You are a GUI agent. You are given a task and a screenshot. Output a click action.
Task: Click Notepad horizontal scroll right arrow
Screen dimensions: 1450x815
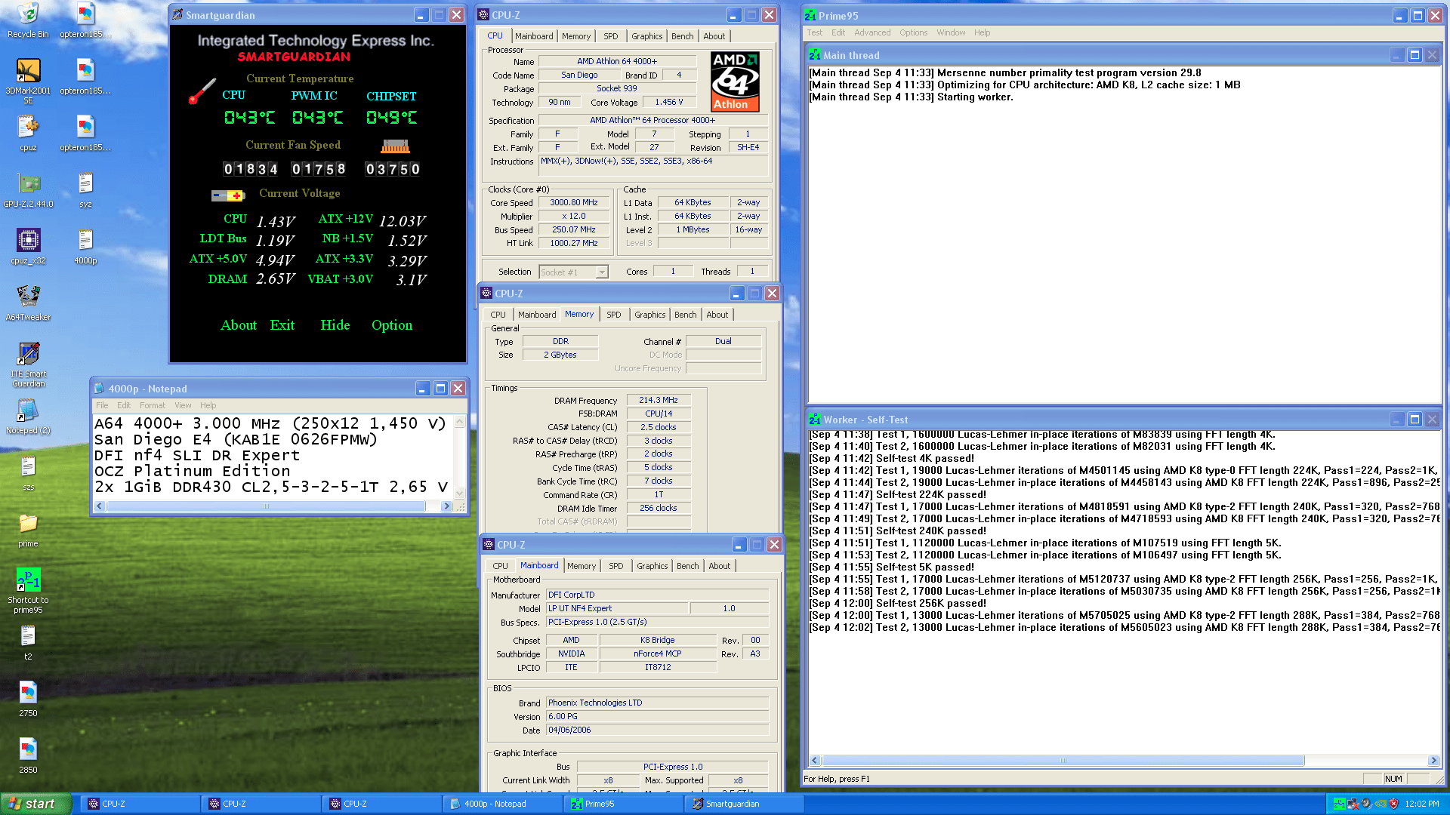pyautogui.click(x=446, y=506)
